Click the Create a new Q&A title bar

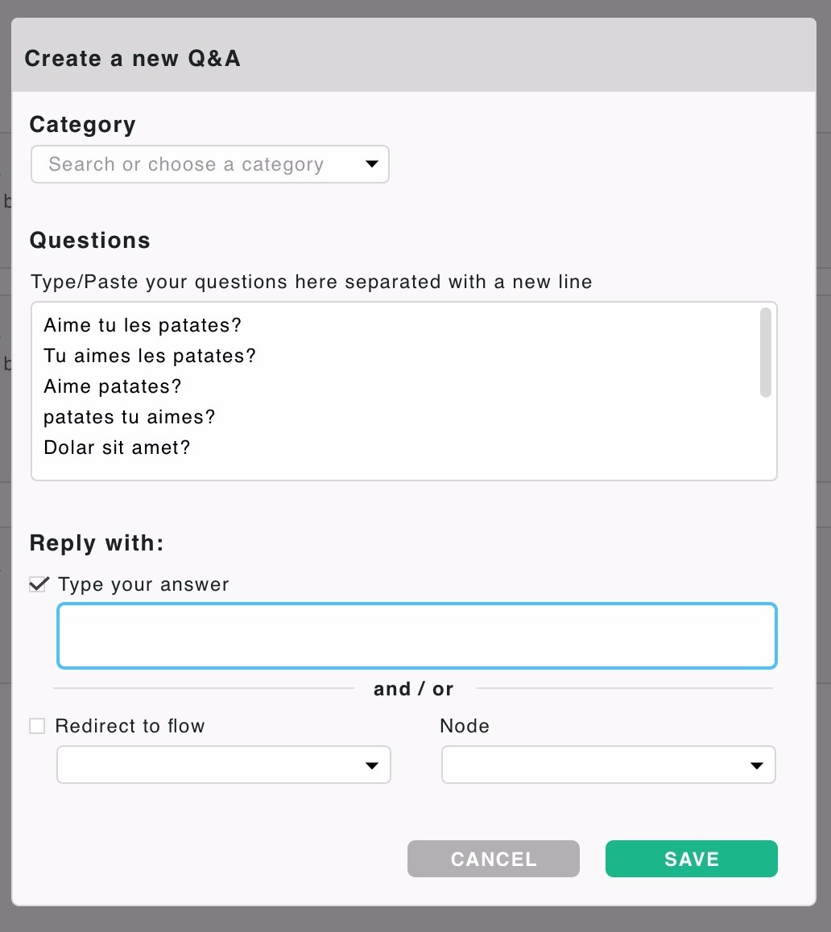133,58
